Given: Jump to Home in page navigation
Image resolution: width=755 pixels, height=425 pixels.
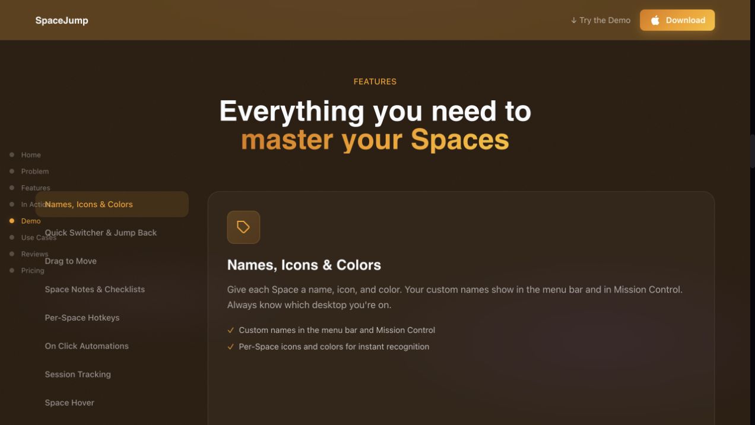Looking at the screenshot, I should click(31, 155).
